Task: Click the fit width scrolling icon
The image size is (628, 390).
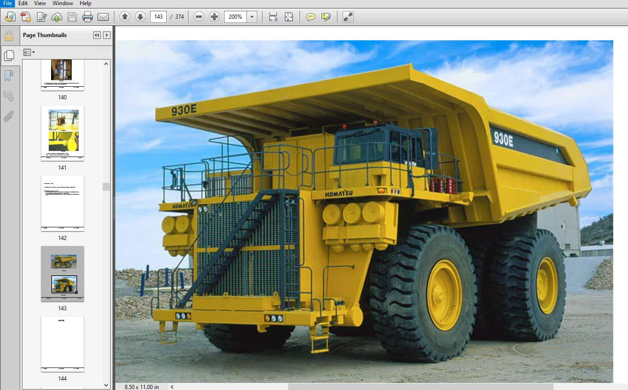Action: click(x=273, y=17)
